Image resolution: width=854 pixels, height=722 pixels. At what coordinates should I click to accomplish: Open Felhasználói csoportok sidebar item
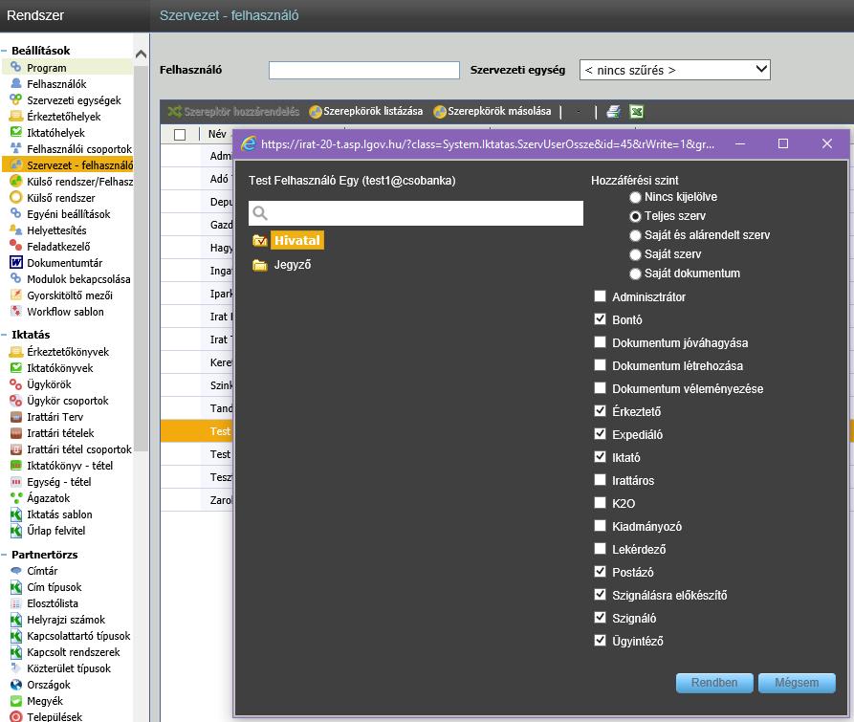[x=79, y=149]
